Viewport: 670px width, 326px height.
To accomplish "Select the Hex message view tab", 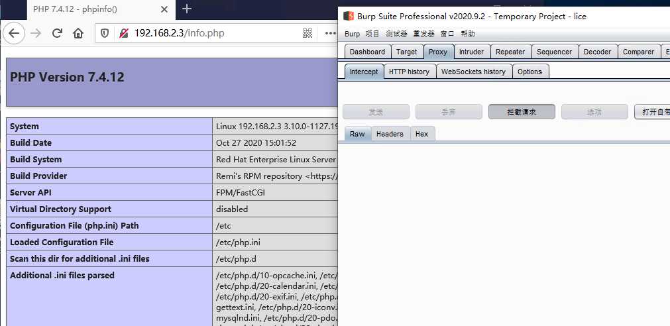I will (421, 134).
